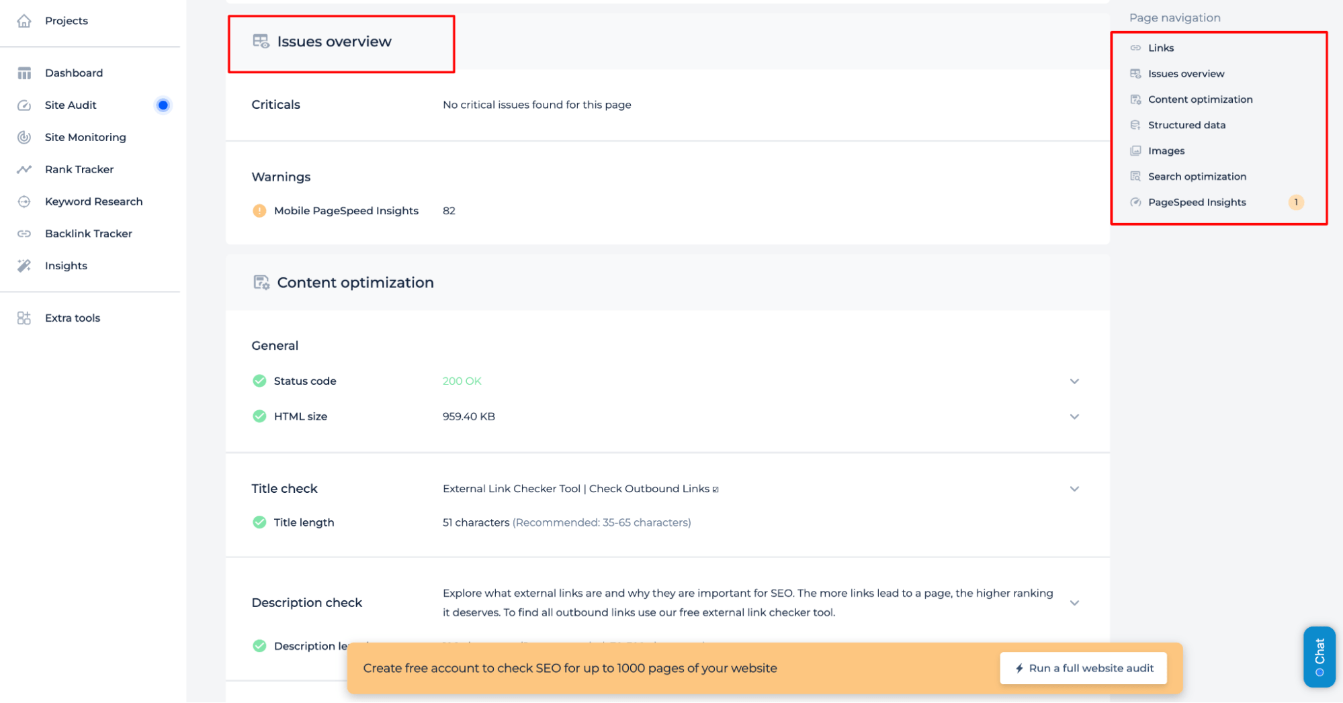Click the "51 characters" title length value
Image resolution: width=1343 pixels, height=703 pixels.
pyautogui.click(x=476, y=523)
